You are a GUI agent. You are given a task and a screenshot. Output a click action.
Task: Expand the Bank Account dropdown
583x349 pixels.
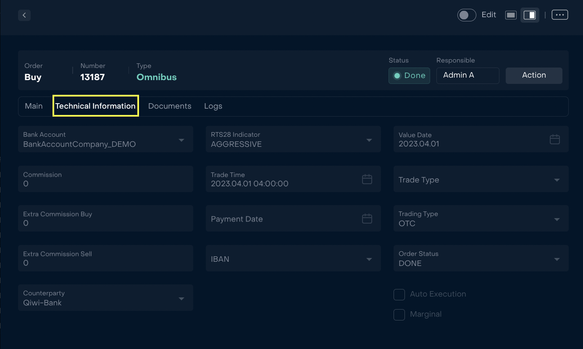point(181,140)
